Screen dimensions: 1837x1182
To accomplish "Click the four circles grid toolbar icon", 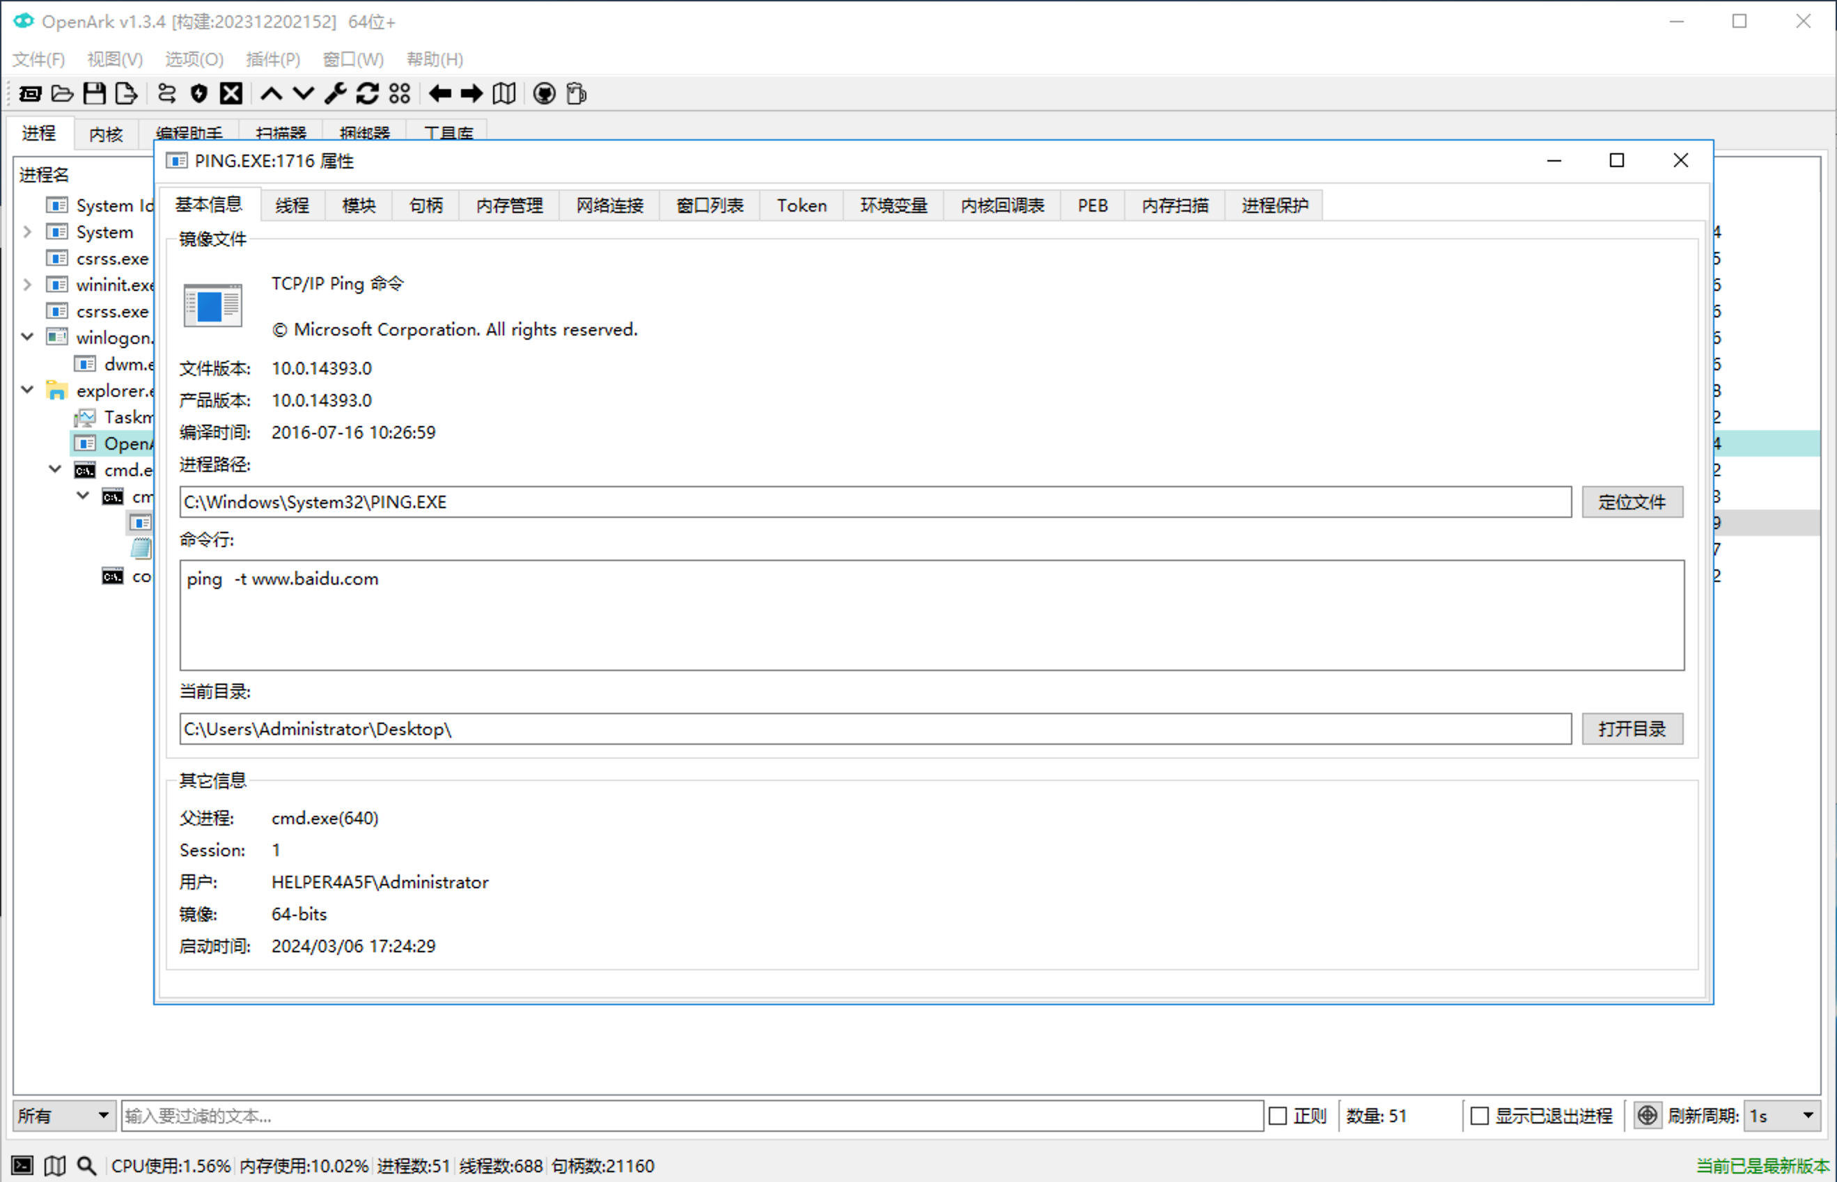I will click(x=399, y=94).
